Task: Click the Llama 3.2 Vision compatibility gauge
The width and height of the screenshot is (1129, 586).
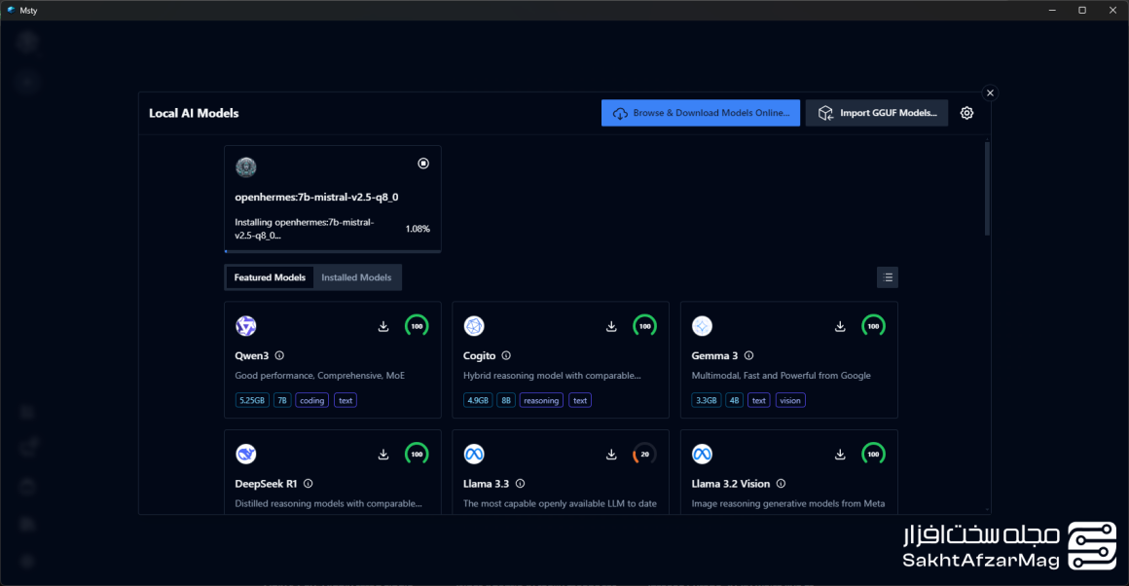Action: [873, 455]
